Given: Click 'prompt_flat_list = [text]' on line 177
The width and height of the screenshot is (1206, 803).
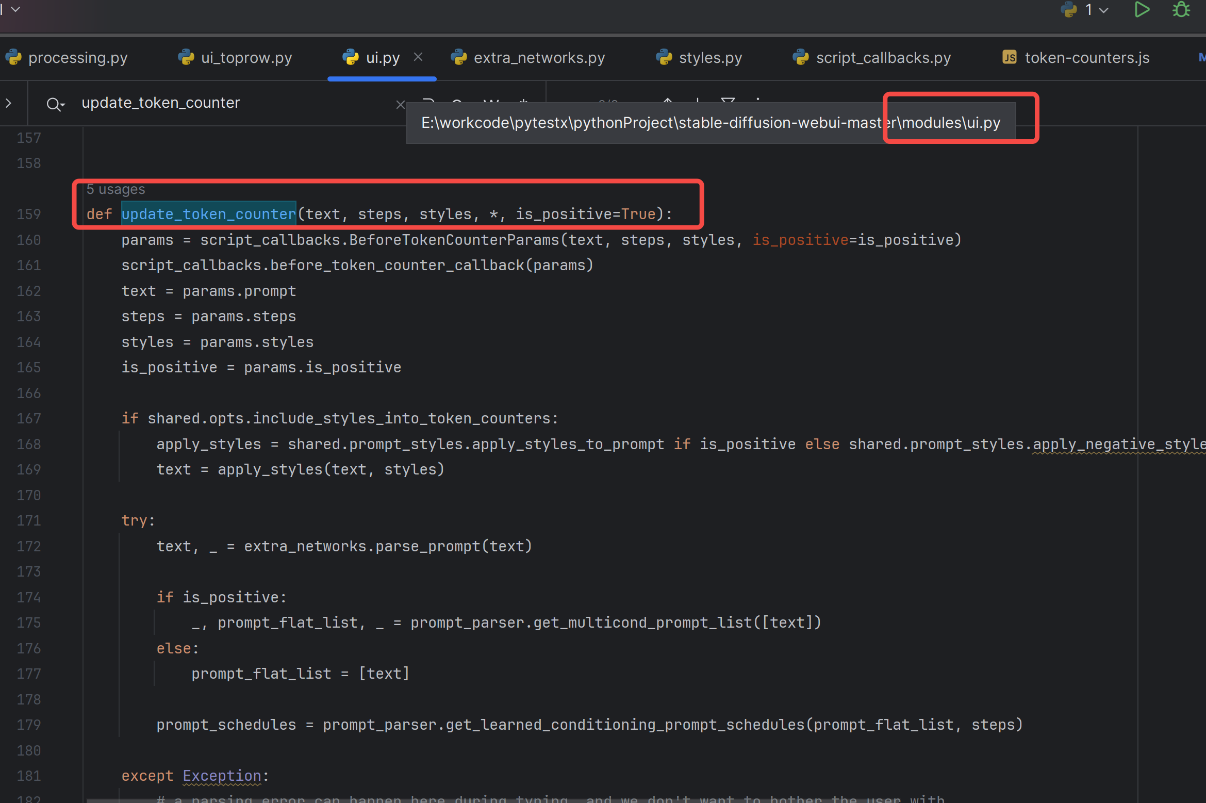Looking at the screenshot, I should pyautogui.click(x=301, y=674).
